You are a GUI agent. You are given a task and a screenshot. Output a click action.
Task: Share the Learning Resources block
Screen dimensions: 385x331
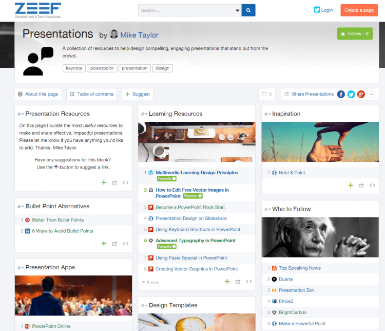pos(238,282)
